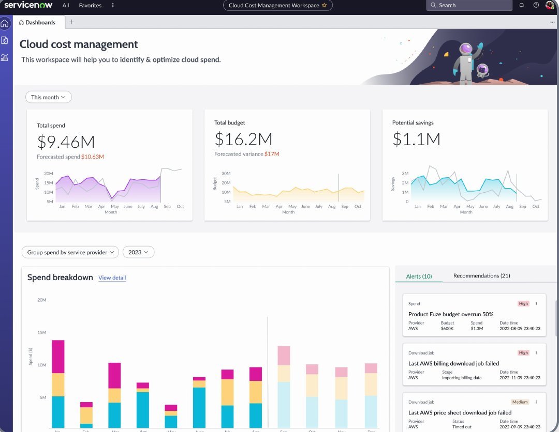Viewport: 559px width, 432px height.
Task: Click the forecasted variance $17M figure
Action: click(272, 154)
